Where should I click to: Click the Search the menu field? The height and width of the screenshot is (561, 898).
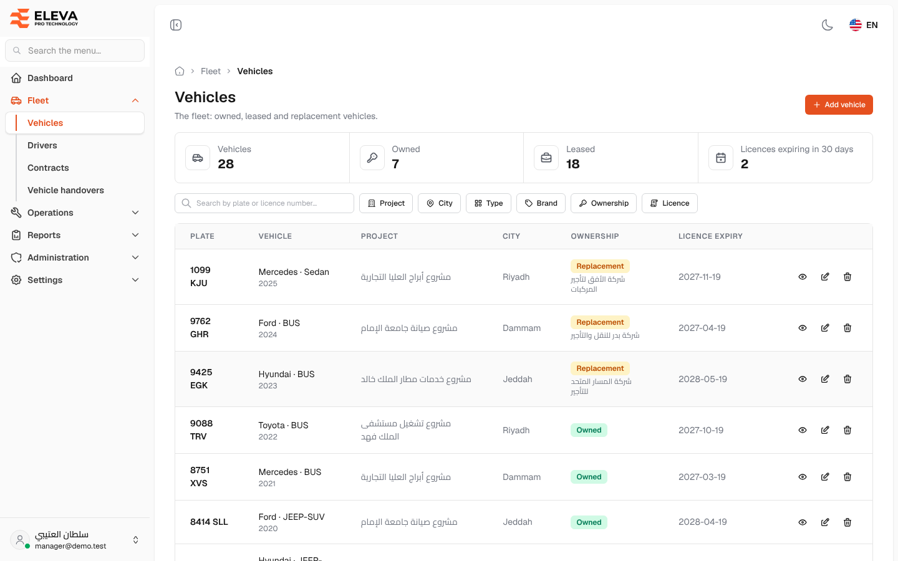click(75, 50)
